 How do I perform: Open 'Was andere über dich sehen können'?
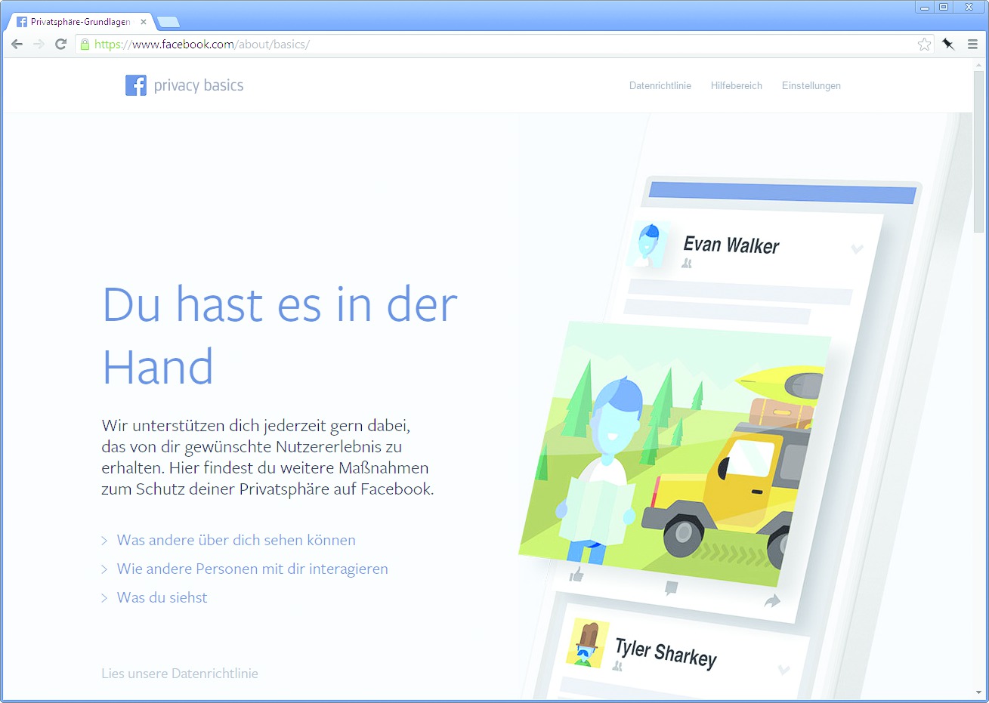point(236,540)
